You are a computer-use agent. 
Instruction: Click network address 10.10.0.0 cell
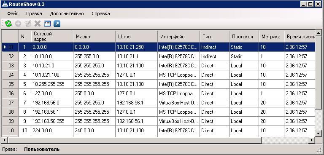(x=52, y=56)
